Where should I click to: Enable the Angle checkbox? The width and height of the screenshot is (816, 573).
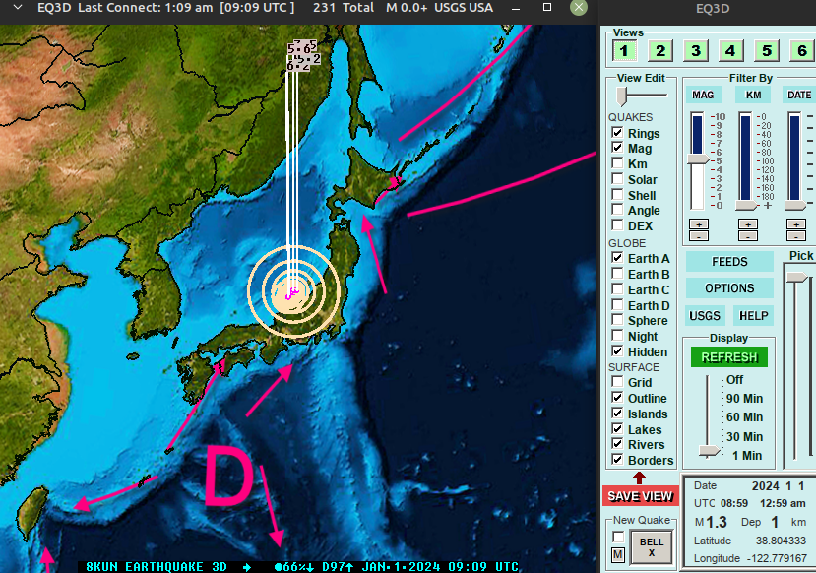pos(617,210)
